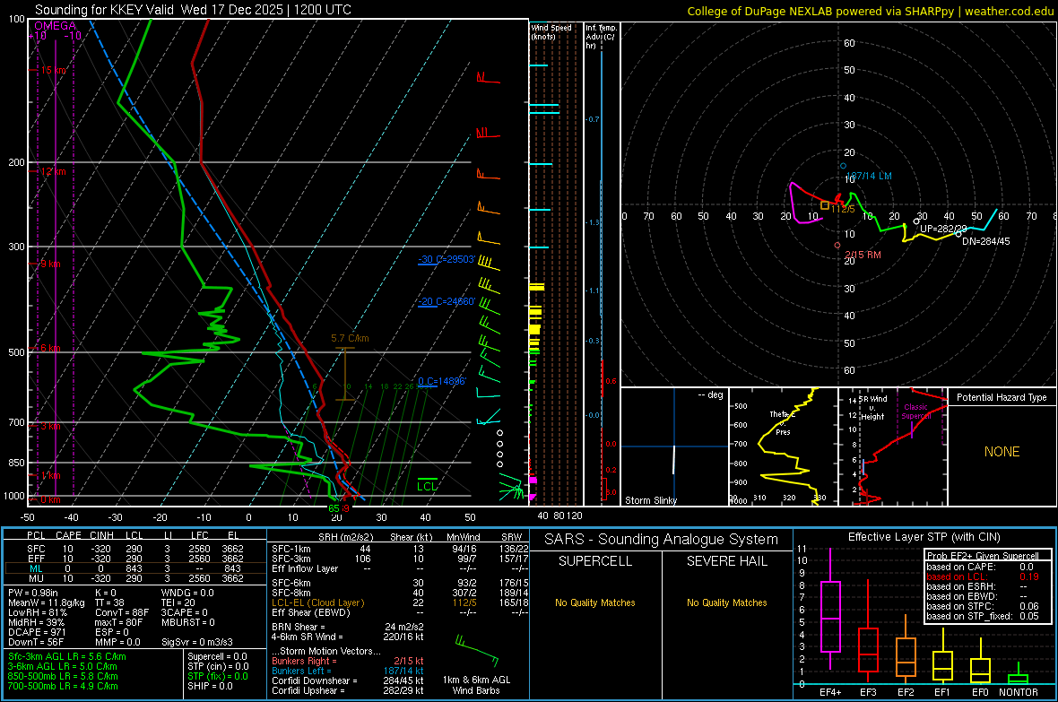
Task: Click the '2/15 RM' hodograph label
Action: click(863, 256)
